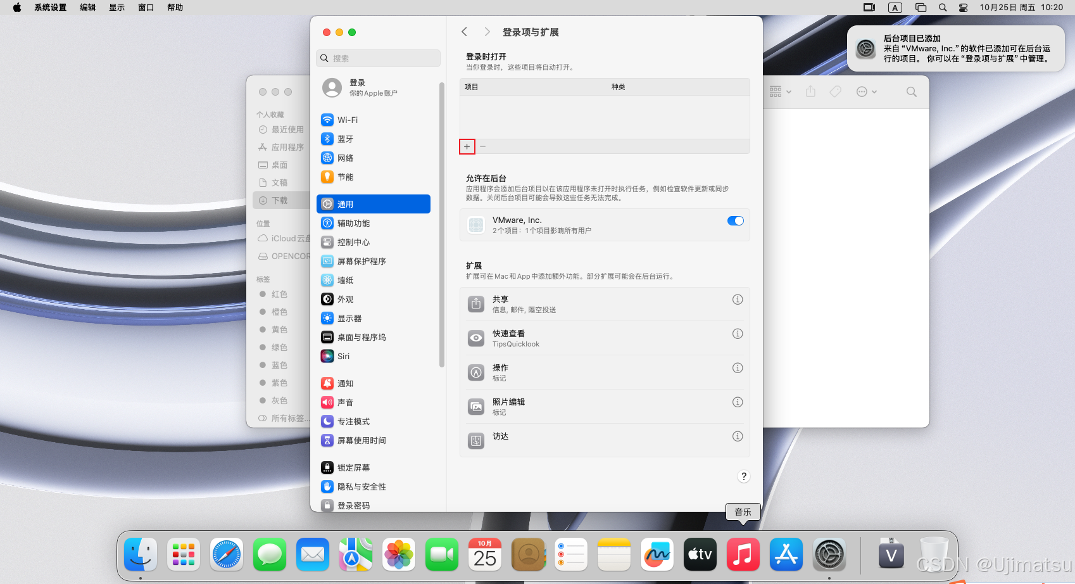Viewport: 1075px width, 584px height.
Task: Open Notifications (通知) settings
Action: click(374, 383)
